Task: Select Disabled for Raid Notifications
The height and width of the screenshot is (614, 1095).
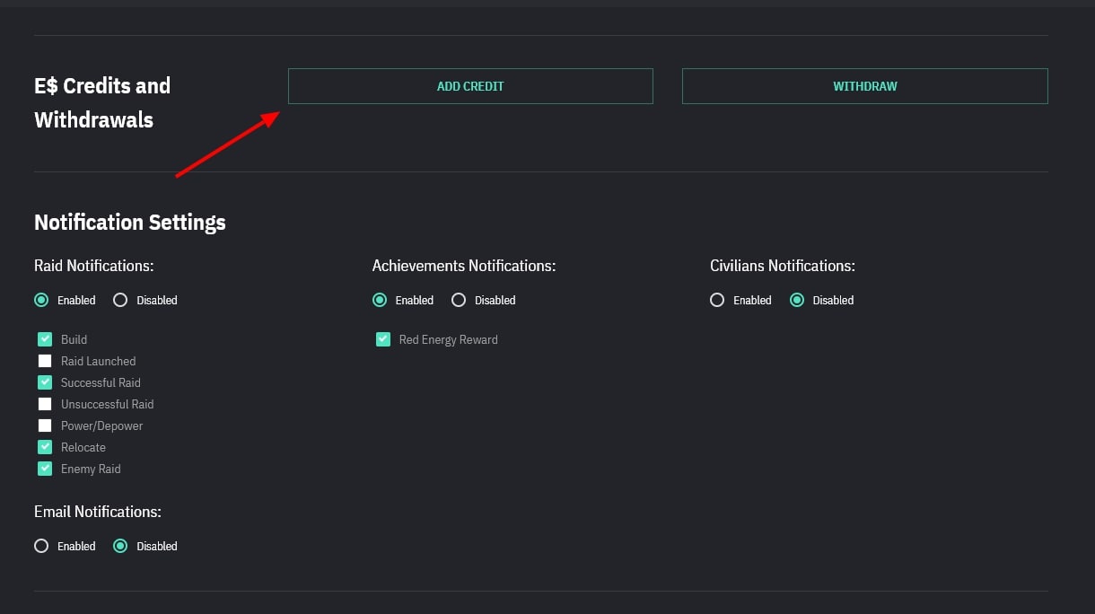Action: click(120, 300)
